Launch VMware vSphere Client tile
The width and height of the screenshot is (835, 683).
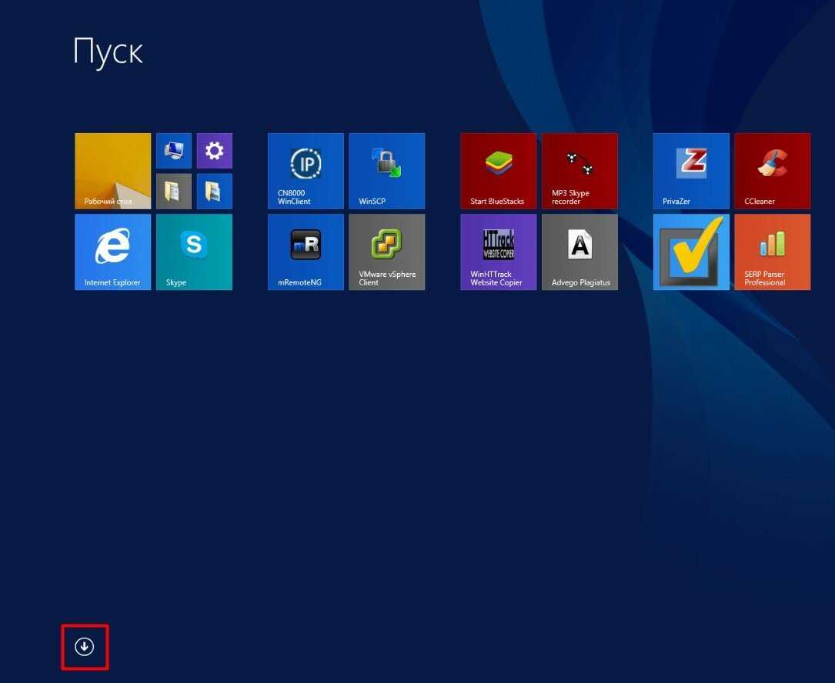(387, 252)
